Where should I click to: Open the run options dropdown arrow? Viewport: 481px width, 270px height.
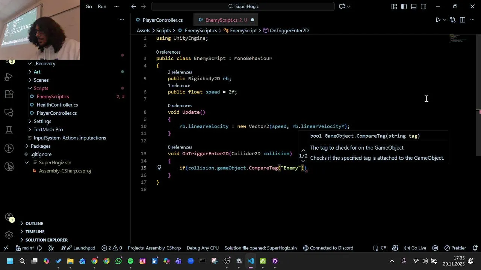point(444,20)
